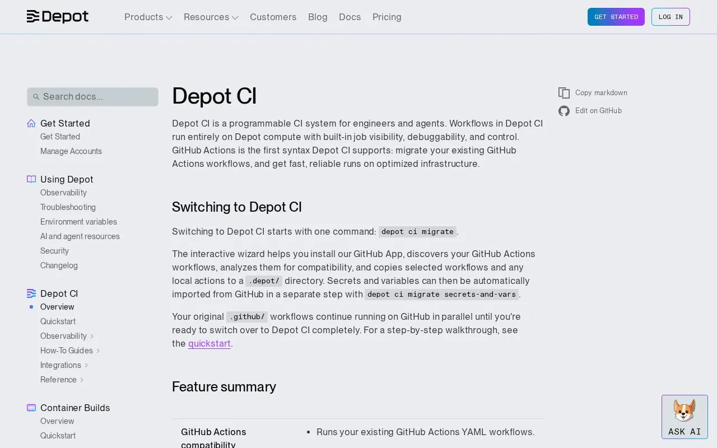Screen dimensions: 717x448
Task: Open Security sidebar page
Action: tap(54, 251)
